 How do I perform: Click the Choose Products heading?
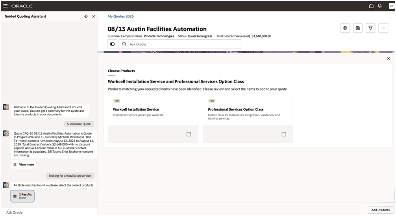pyautogui.click(x=121, y=71)
